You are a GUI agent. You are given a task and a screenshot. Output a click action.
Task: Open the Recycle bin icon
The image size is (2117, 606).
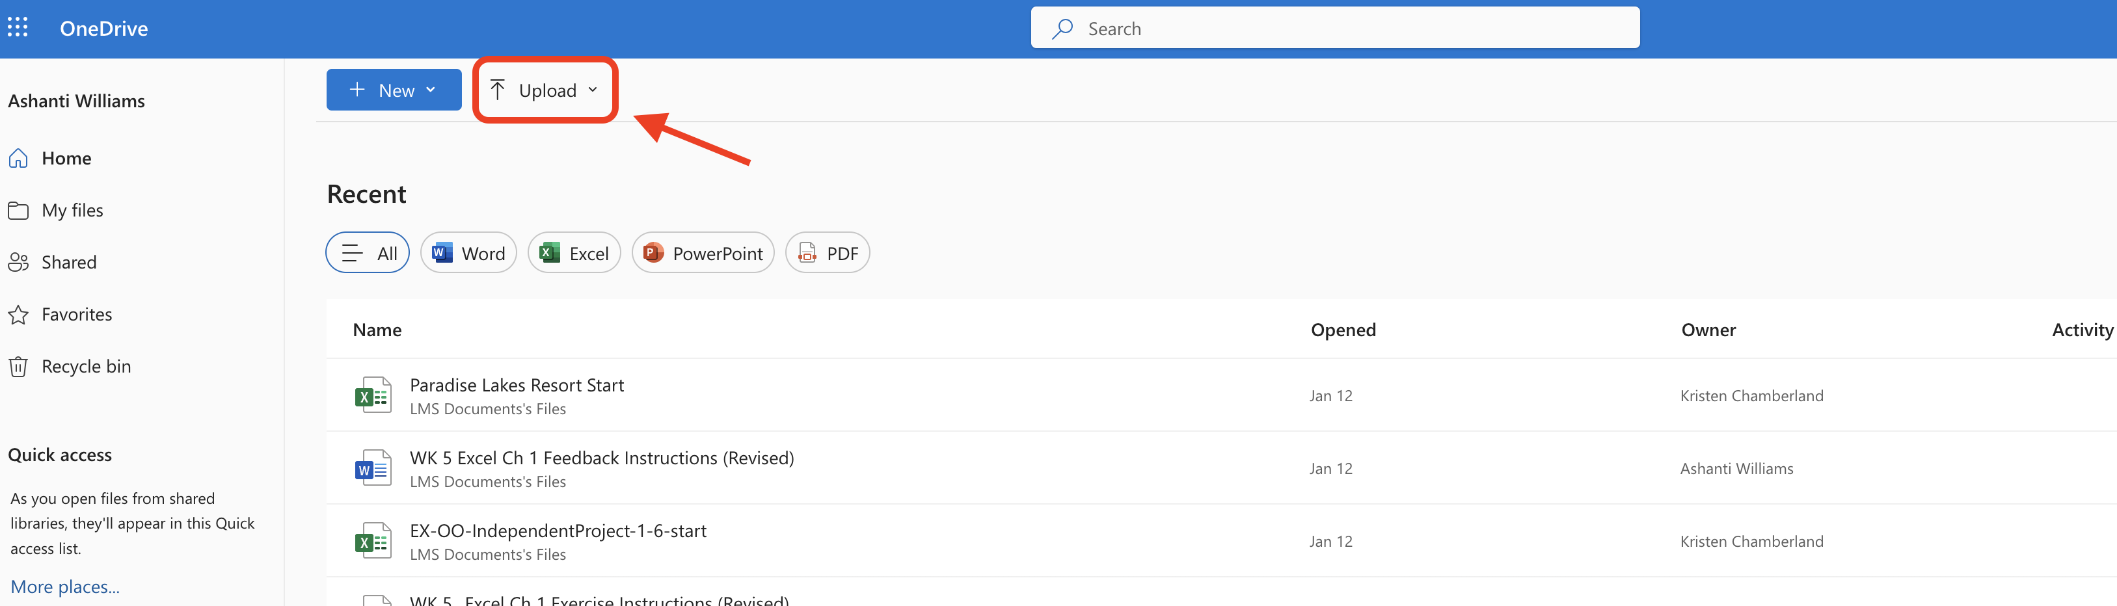[18, 367]
